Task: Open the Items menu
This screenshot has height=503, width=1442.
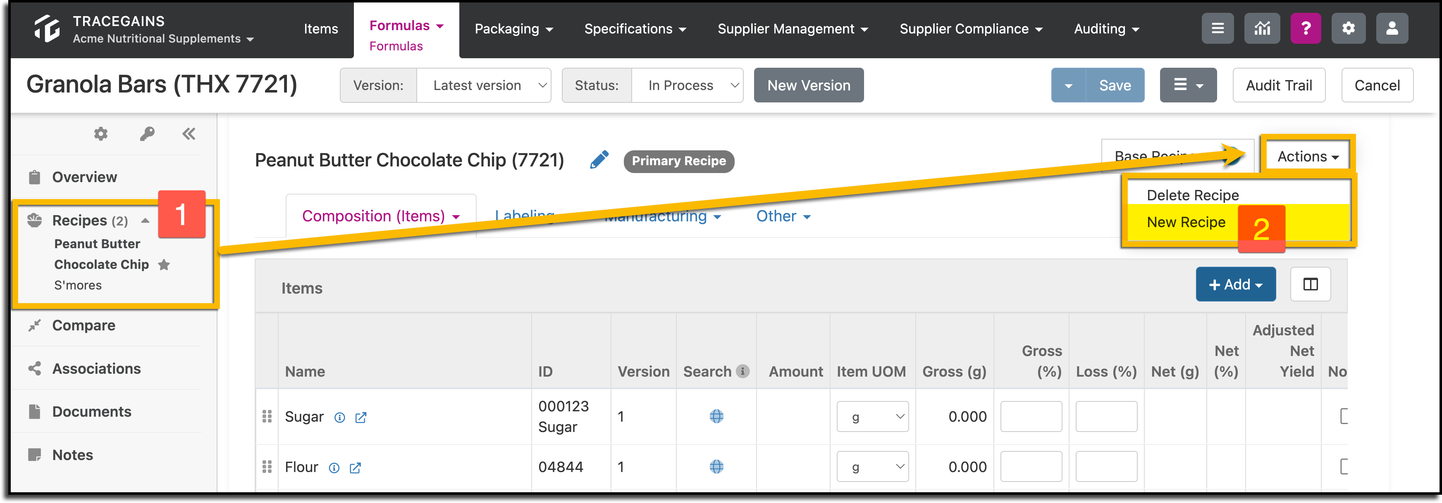Action: click(321, 29)
